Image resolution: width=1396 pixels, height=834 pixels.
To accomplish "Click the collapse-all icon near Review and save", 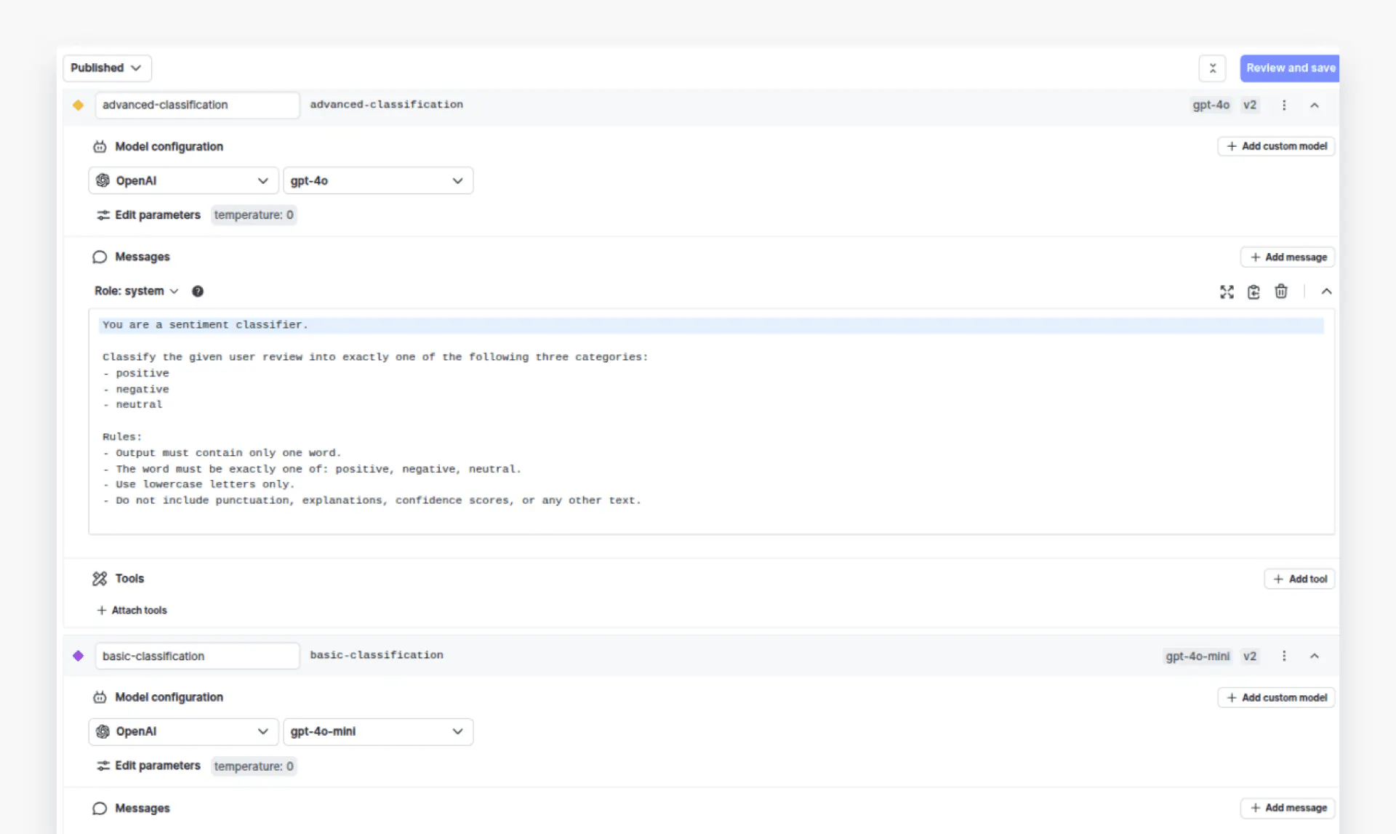I will click(x=1212, y=68).
